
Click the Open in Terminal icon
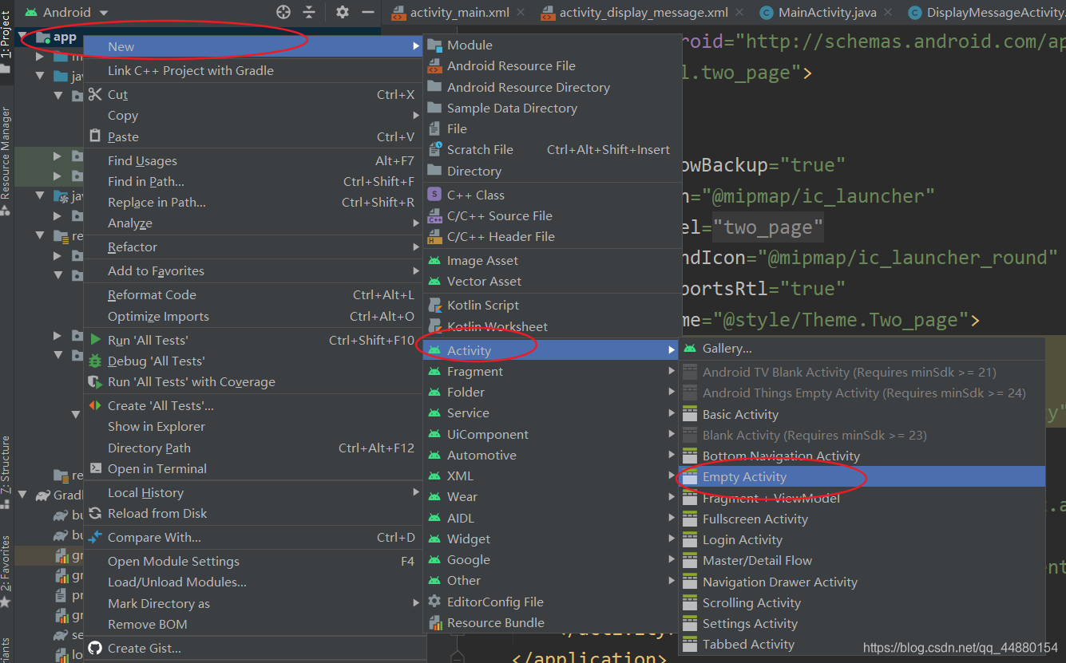pos(96,468)
